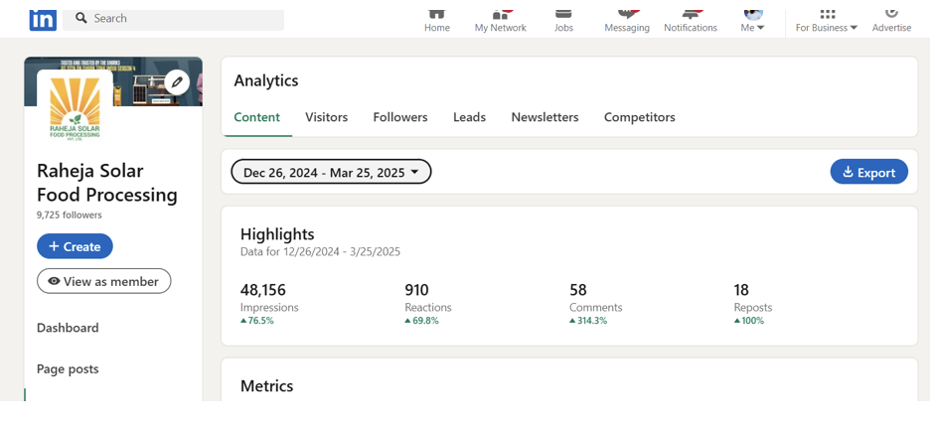Focus the Search input field
The width and height of the screenshot is (938, 433).
[x=174, y=19]
